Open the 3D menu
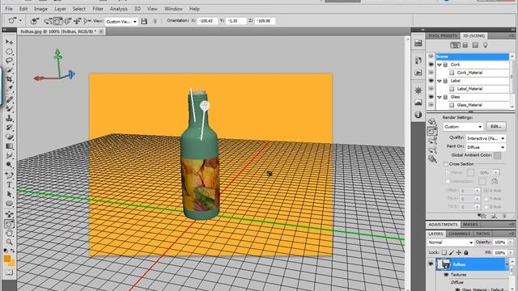The width and height of the screenshot is (518, 291). coord(138,9)
